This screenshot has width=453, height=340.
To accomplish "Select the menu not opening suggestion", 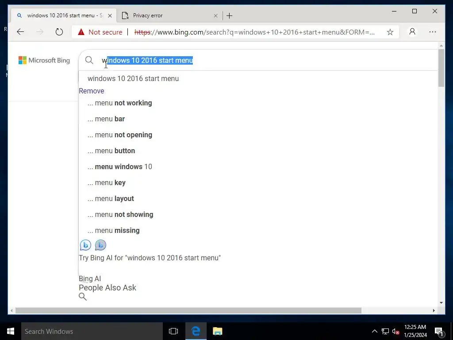I will [x=119, y=135].
